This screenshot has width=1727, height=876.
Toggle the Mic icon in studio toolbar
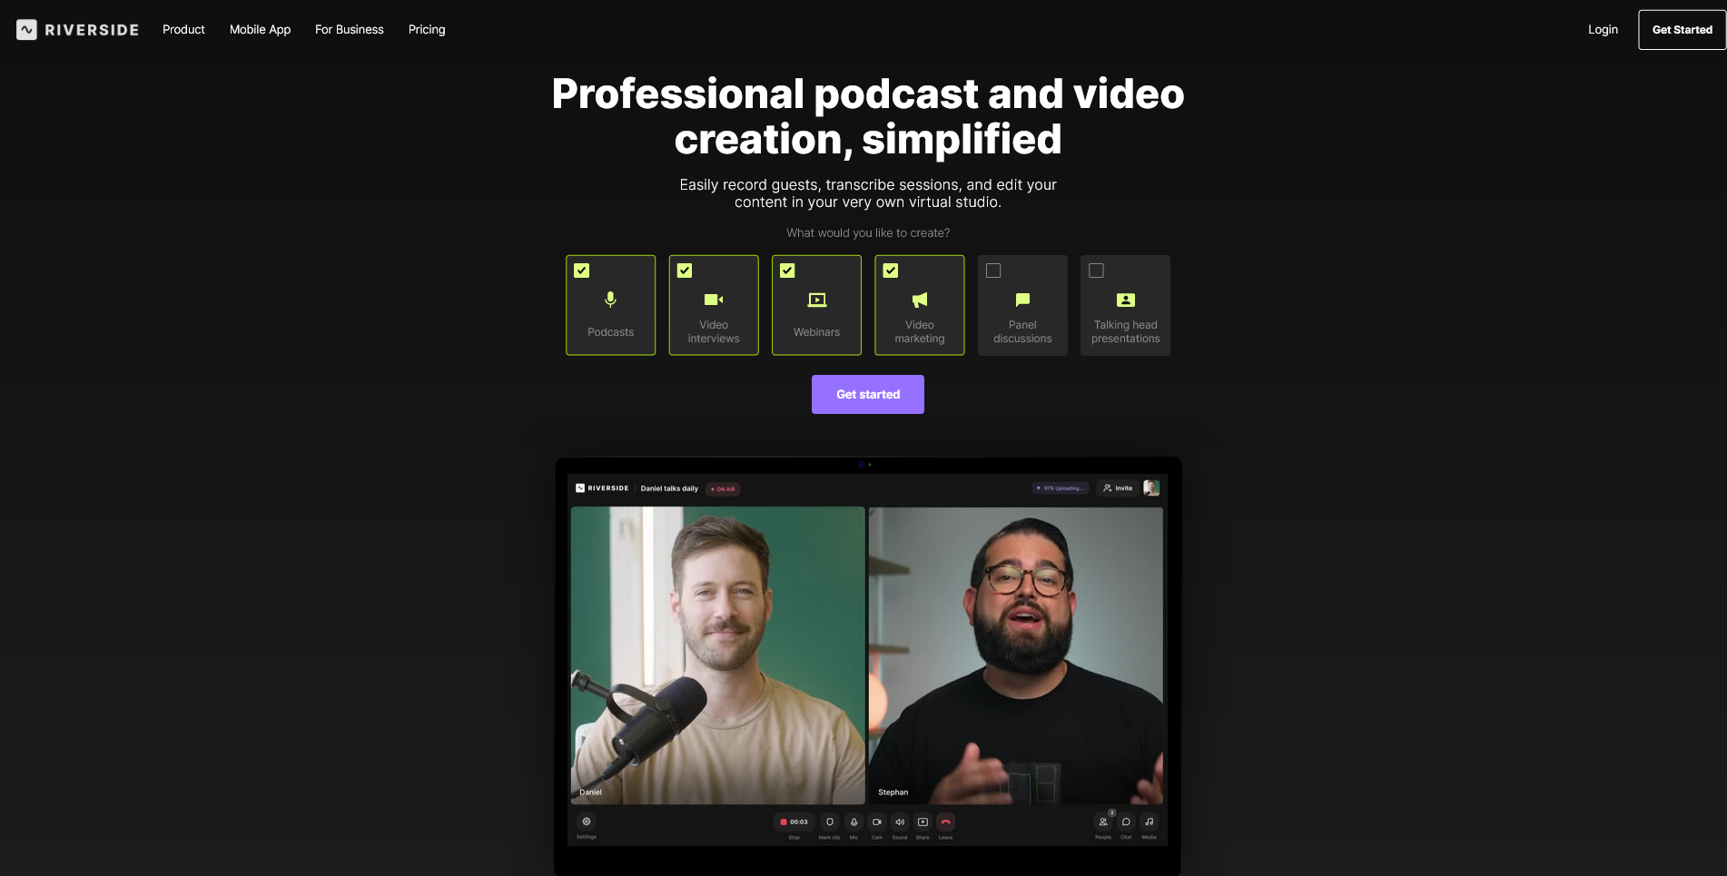[854, 822]
